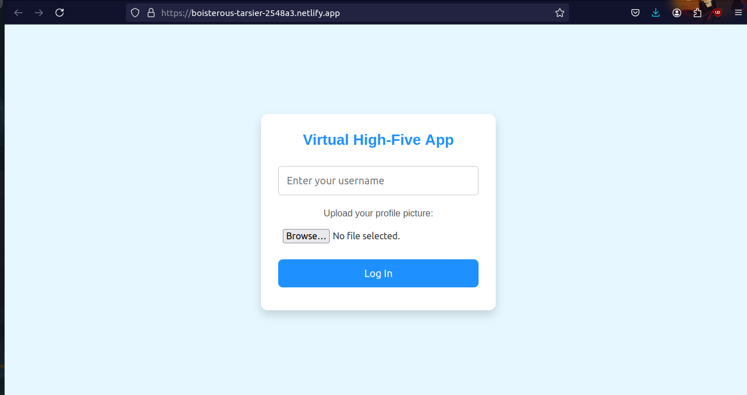Click the "No file selected." text
The width and height of the screenshot is (747, 395).
click(x=366, y=236)
